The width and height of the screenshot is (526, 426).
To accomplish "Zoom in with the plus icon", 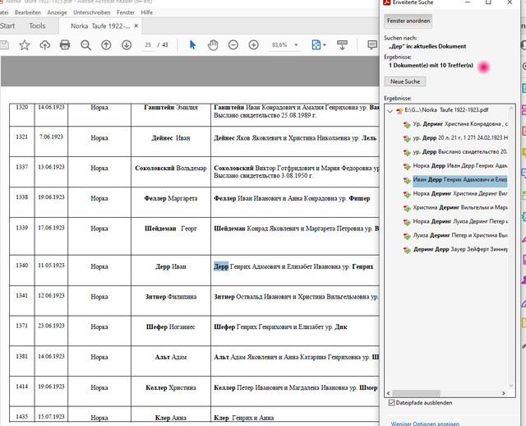I will [x=254, y=45].
